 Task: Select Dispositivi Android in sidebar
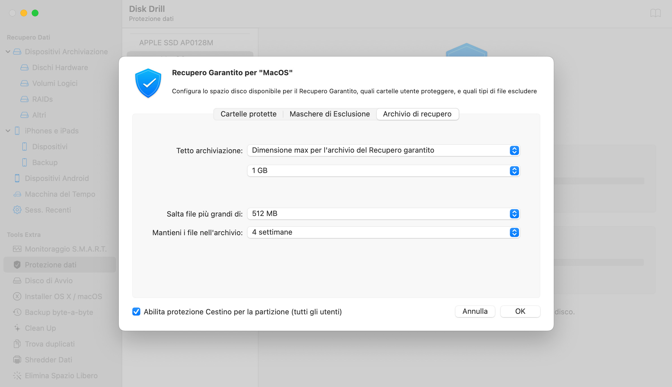(60, 178)
